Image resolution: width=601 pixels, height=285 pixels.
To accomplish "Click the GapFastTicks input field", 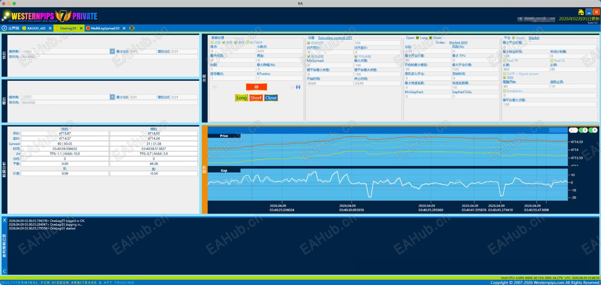I will tap(476, 97).
